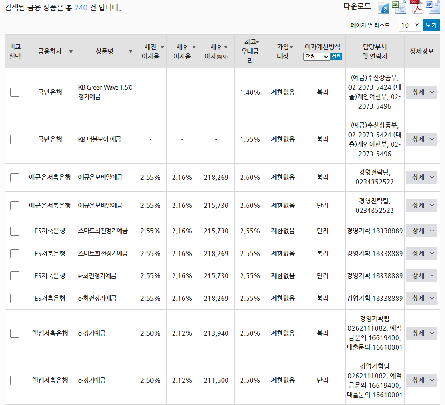Click the 240 result count number
Viewport: 445px width, 405px height.
click(81, 8)
